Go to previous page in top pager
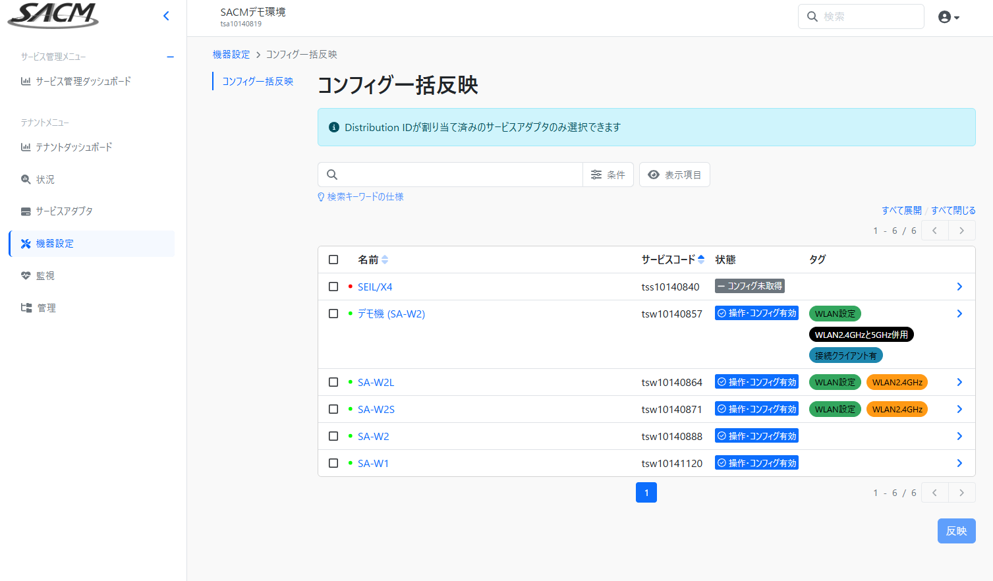Screen dimensions: 993x581 935,231
